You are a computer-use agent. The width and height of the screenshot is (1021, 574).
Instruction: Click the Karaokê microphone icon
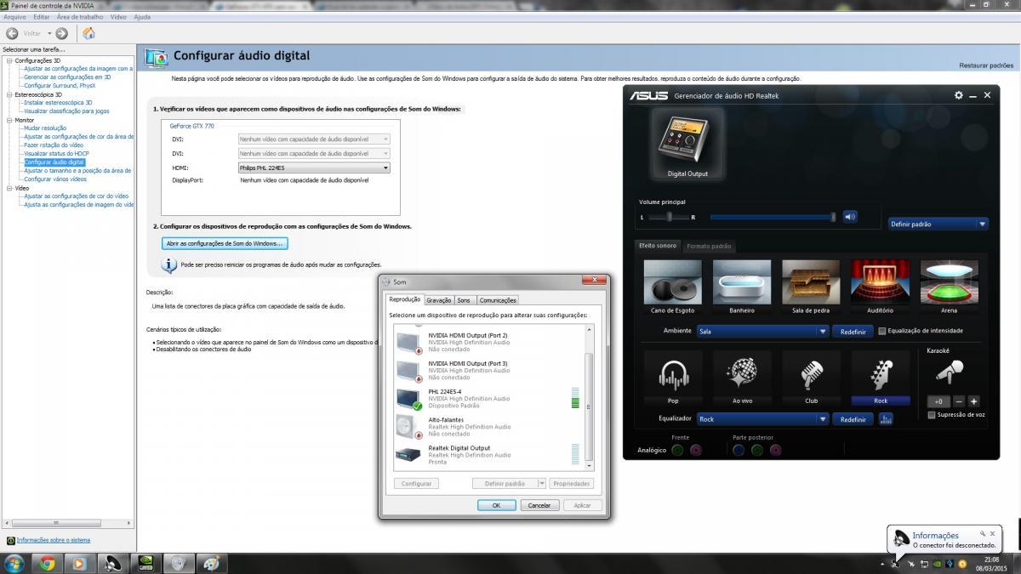coord(950,372)
